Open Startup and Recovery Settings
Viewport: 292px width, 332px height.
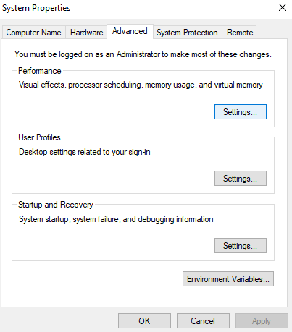pyautogui.click(x=241, y=246)
